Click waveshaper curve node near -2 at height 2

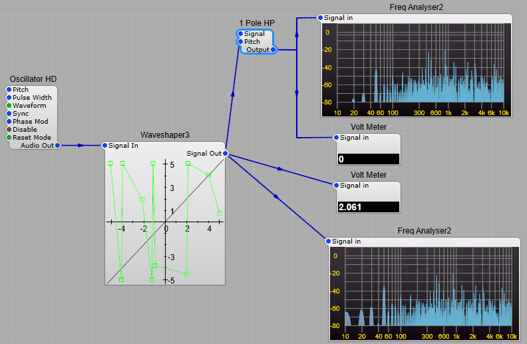click(x=142, y=199)
